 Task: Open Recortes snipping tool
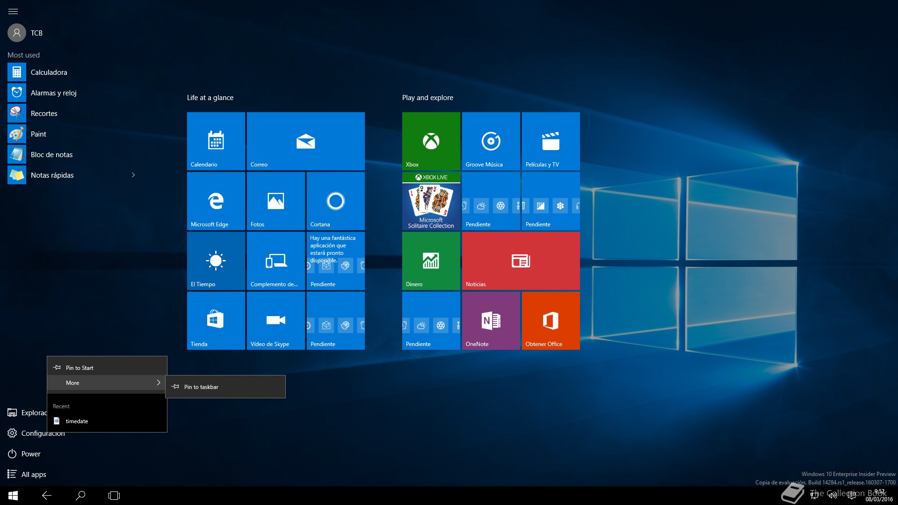[x=72, y=113]
